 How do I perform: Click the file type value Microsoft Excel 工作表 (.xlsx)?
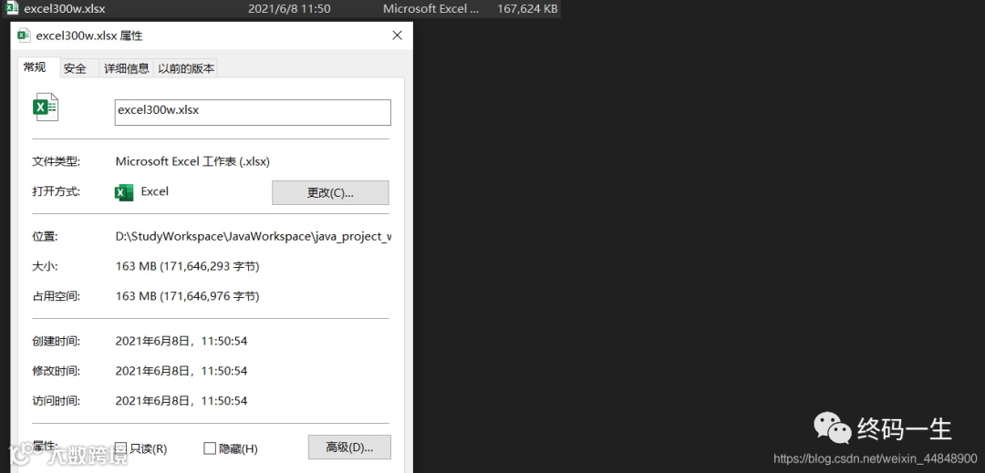coord(192,161)
